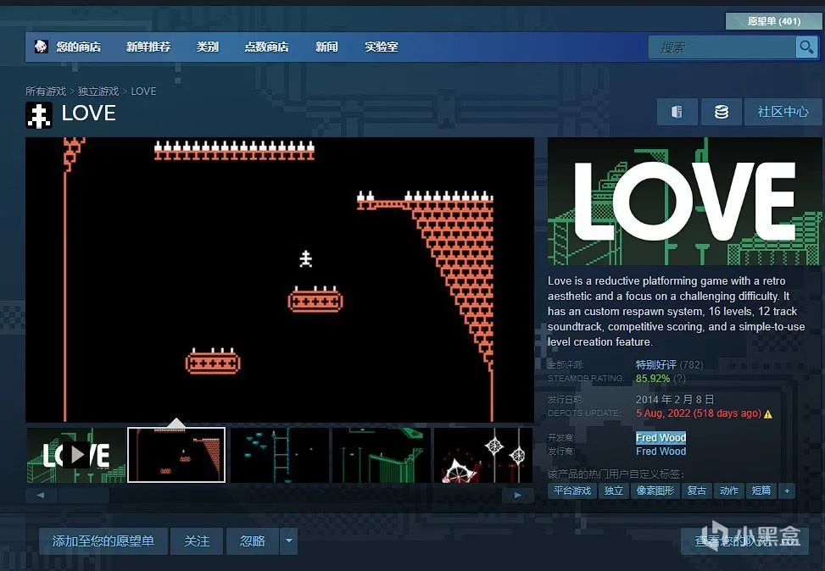
Task: Select the green structure screenshot thumbnail
Action: [x=381, y=455]
